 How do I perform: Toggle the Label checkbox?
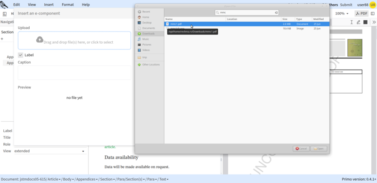(20, 55)
